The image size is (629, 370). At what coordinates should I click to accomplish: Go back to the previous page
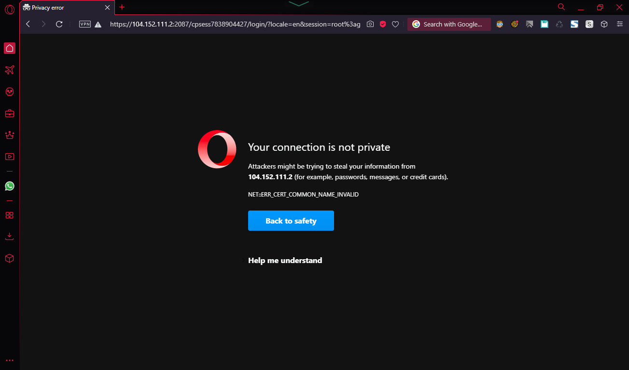28,24
